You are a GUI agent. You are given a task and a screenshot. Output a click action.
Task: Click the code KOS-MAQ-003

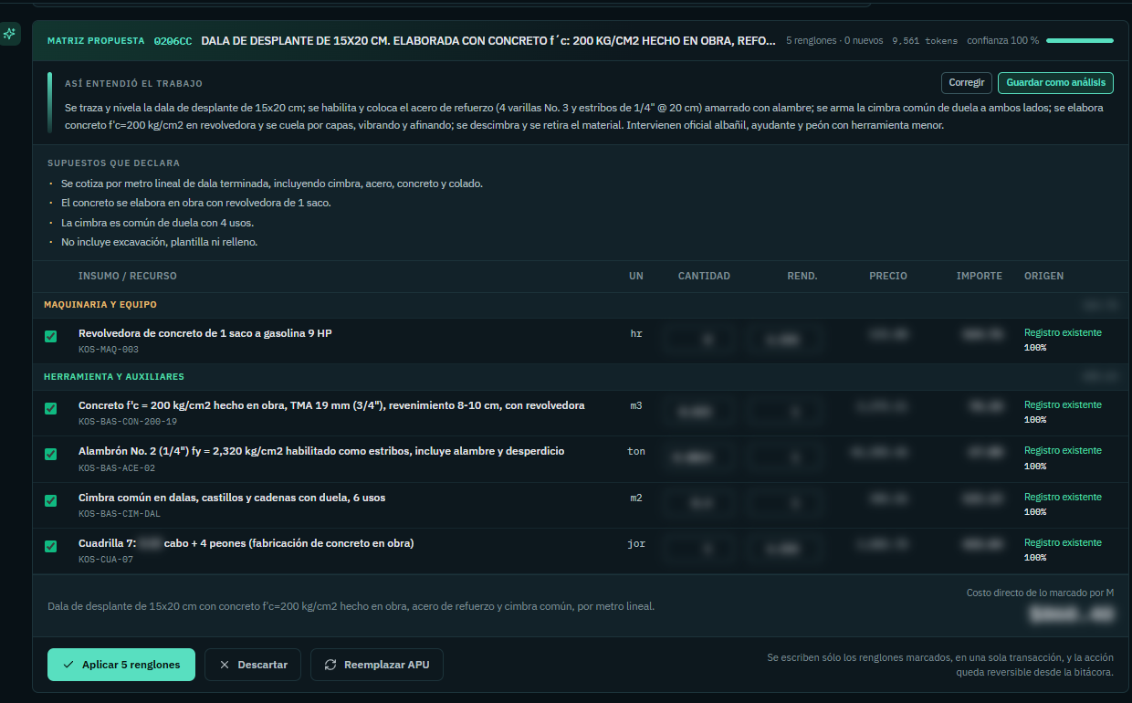[x=109, y=350]
